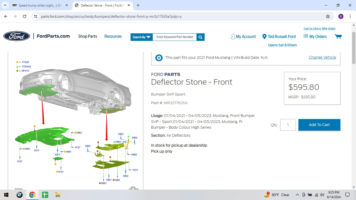Click the 6P013 legend label

pyautogui.click(x=26, y=71)
